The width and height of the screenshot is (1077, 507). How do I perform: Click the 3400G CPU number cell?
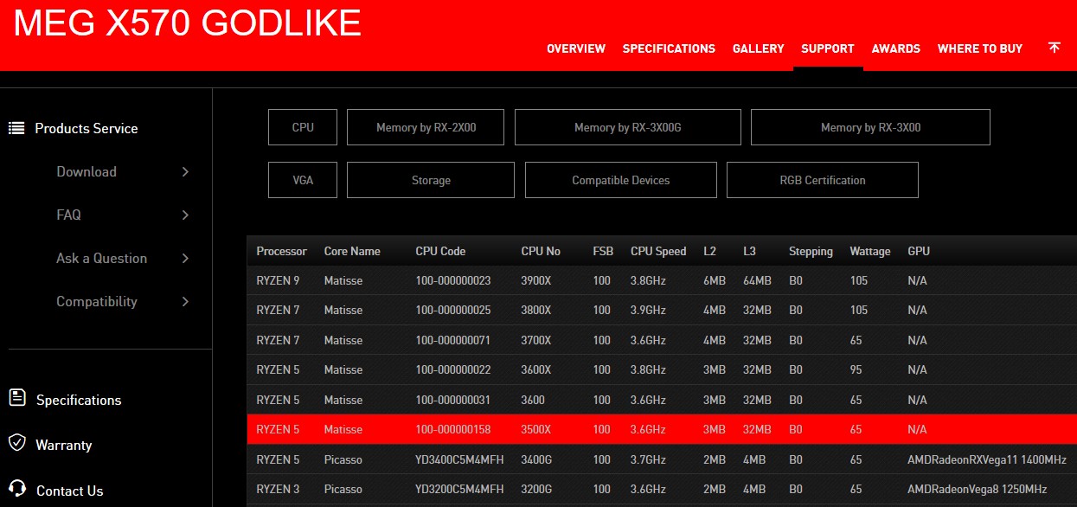click(x=536, y=459)
